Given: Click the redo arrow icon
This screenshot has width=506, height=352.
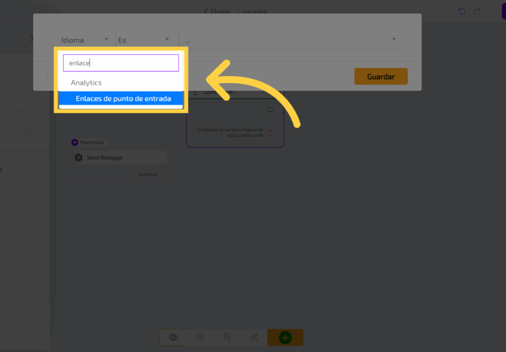Looking at the screenshot, I should (477, 11).
